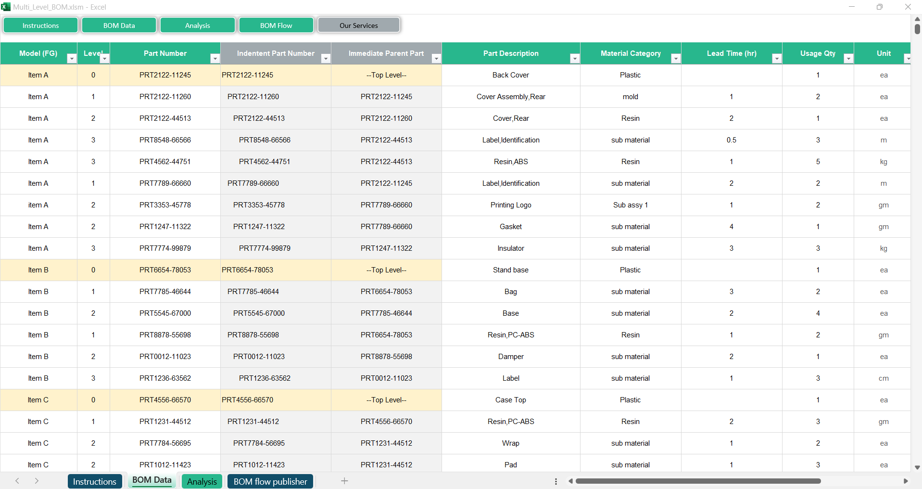Click the horizontal scrollbar thumb

(x=697, y=481)
